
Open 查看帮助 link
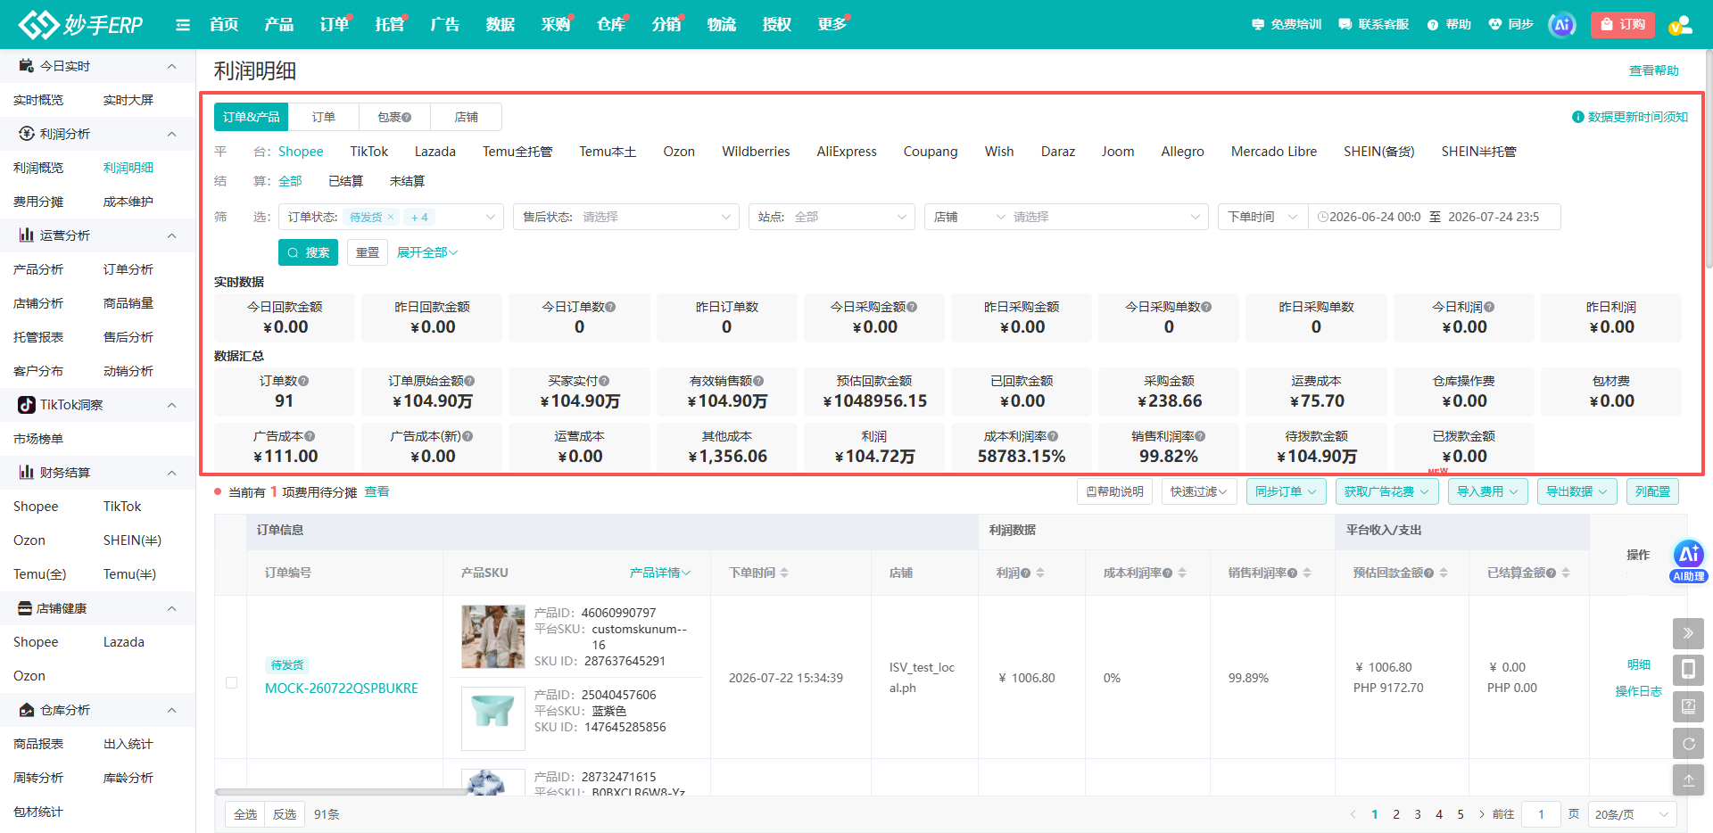pos(1654,70)
